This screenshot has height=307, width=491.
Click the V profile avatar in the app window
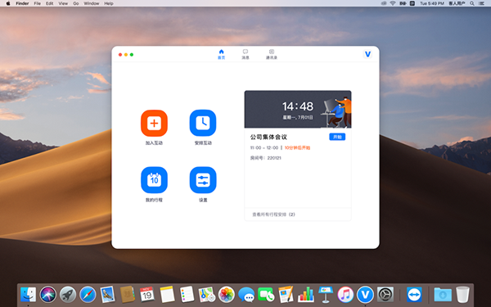[367, 54]
